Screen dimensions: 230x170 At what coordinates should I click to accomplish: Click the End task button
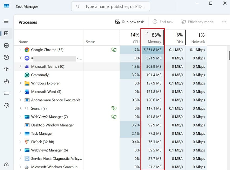coord(163,22)
